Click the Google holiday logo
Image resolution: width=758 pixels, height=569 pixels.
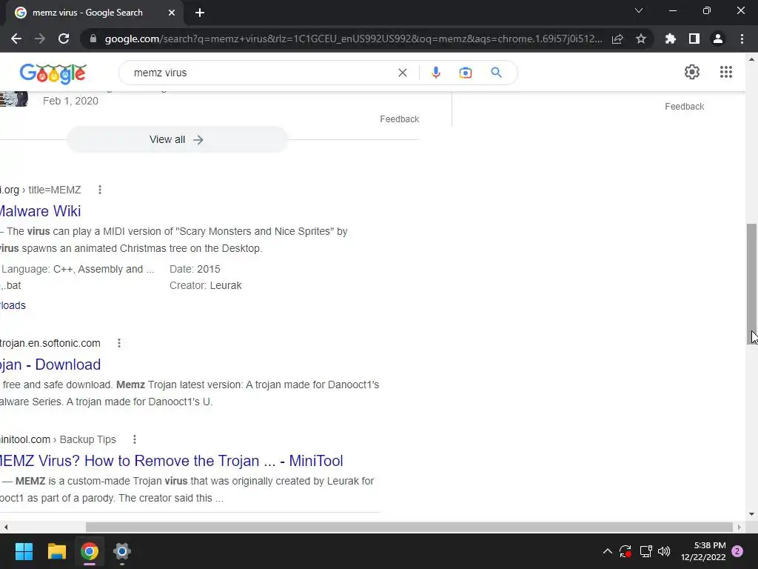[x=53, y=73]
